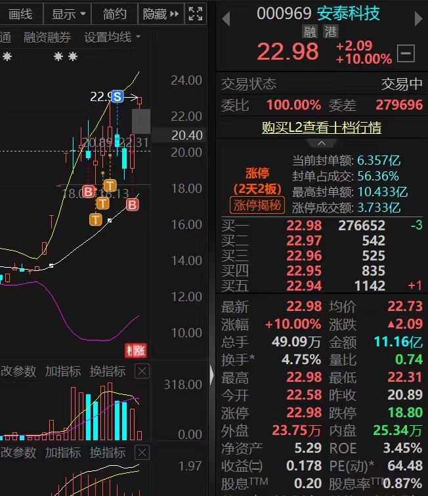Switch to 简约 view mode
The width and height of the screenshot is (428, 496).
coord(115,14)
